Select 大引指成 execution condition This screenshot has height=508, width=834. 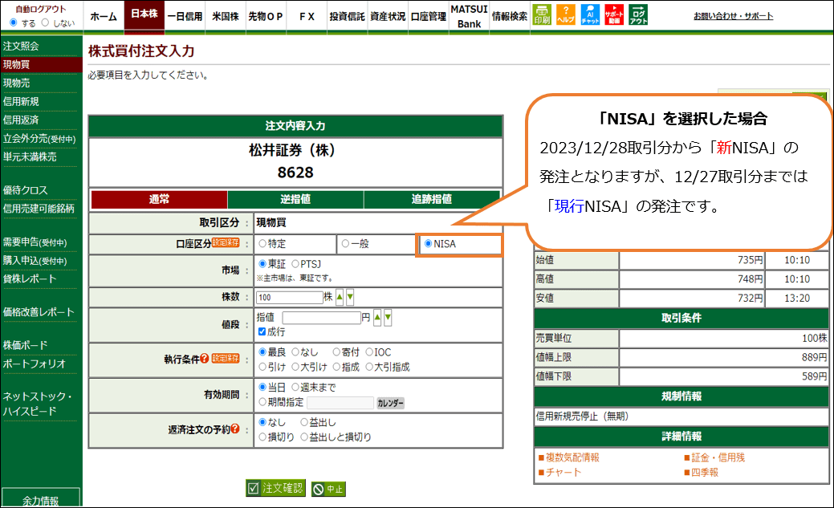369,367
